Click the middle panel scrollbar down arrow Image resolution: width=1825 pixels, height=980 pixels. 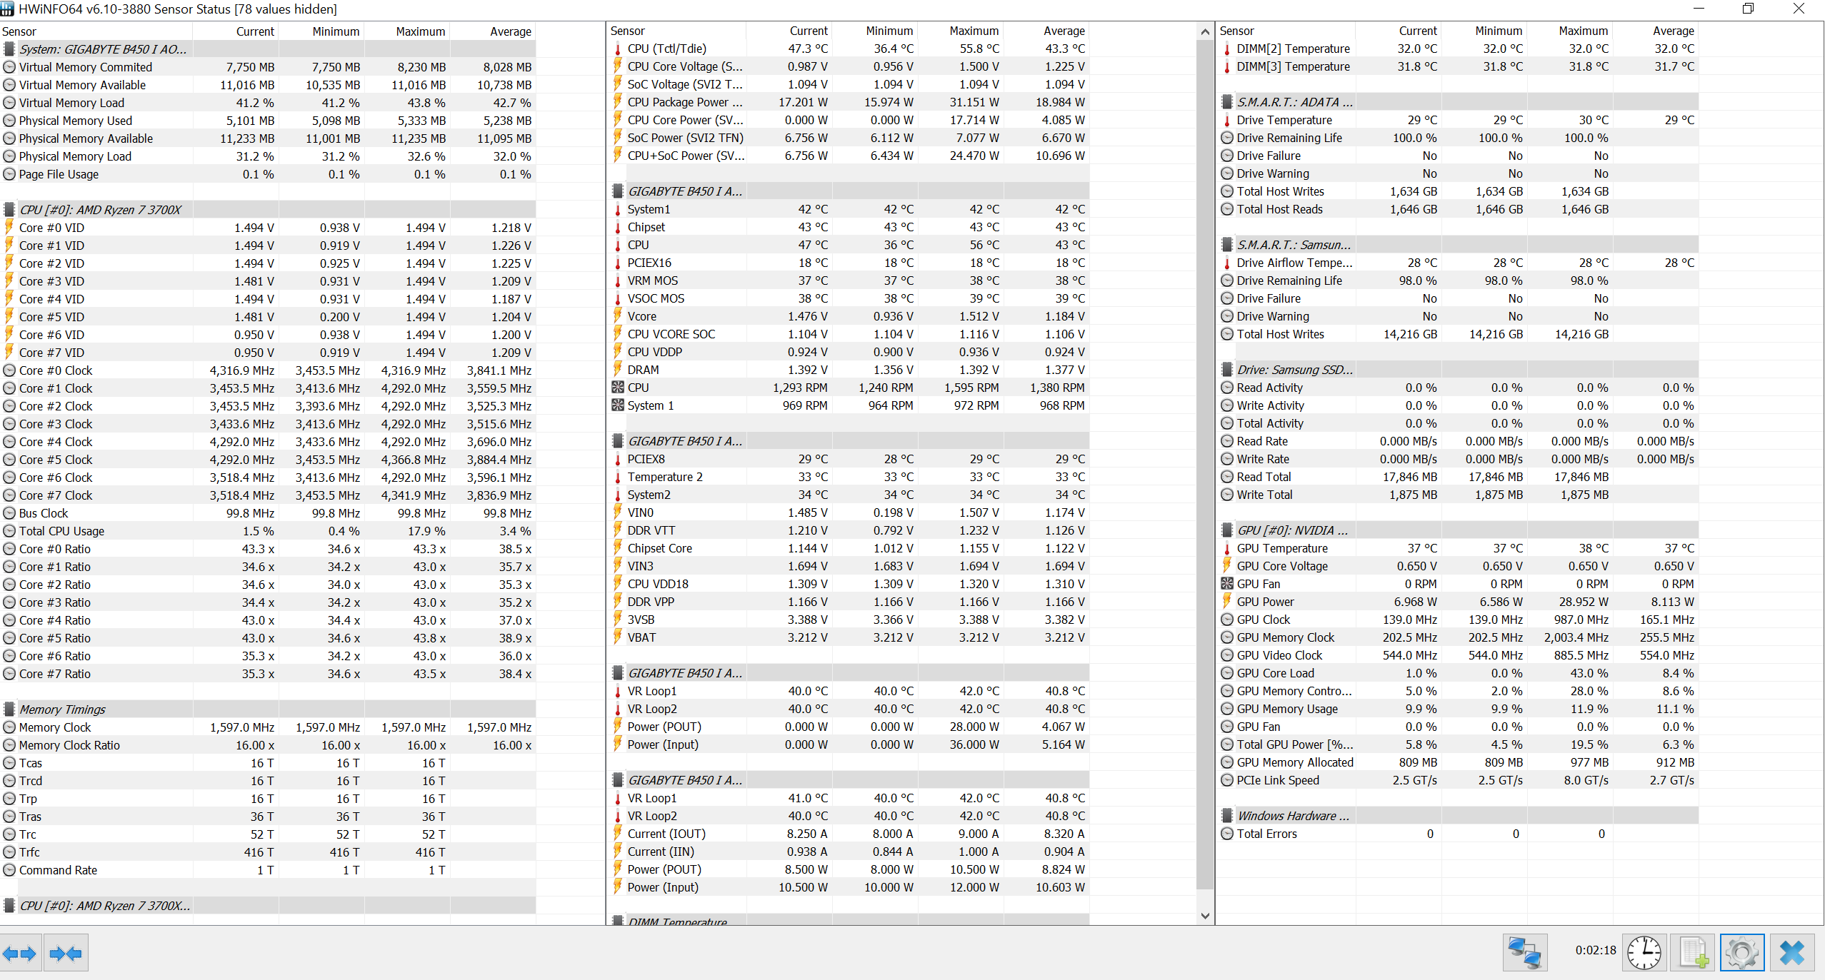1205,916
